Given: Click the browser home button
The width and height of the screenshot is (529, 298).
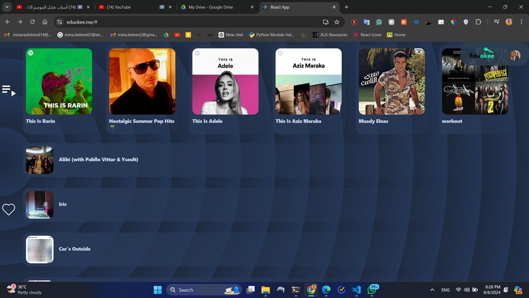Looking at the screenshot, I should coord(45,22).
